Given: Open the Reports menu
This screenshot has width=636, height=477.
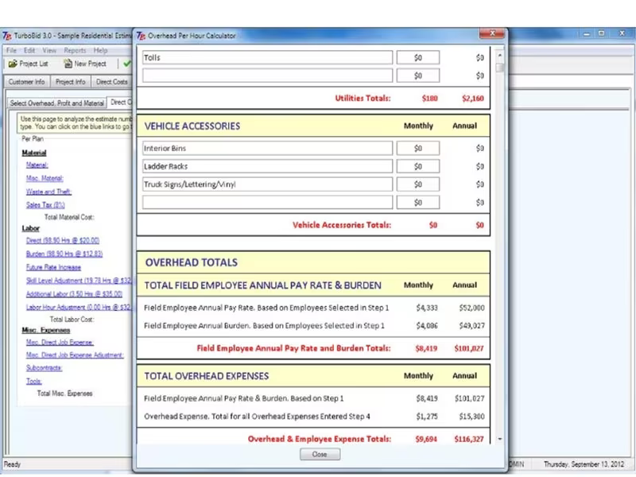Looking at the screenshot, I should coord(75,50).
